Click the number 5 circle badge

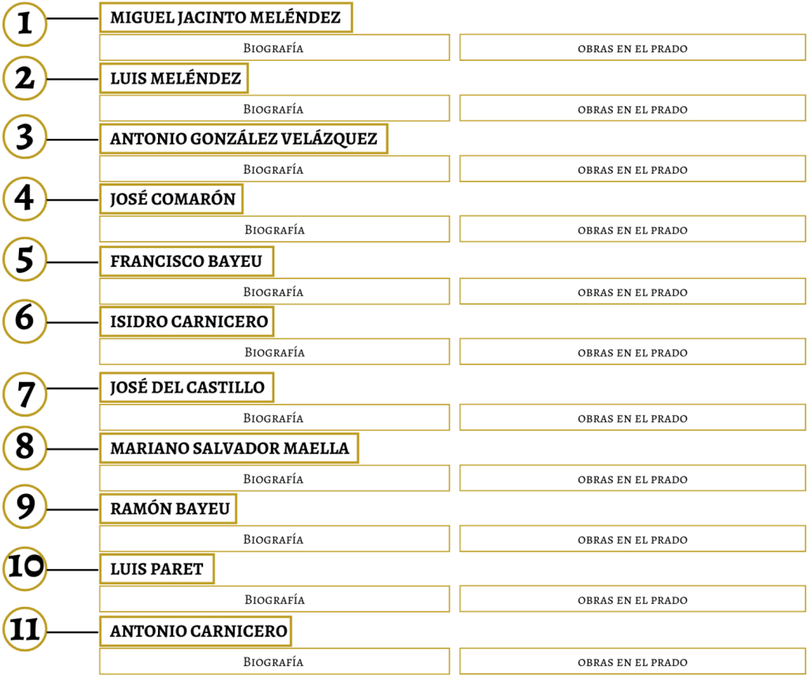pyautogui.click(x=25, y=260)
